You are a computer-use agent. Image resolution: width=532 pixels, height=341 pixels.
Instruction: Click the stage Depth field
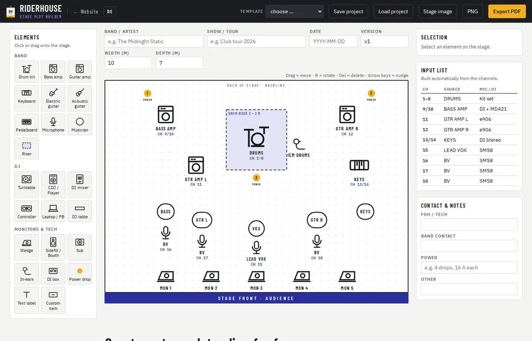179,63
